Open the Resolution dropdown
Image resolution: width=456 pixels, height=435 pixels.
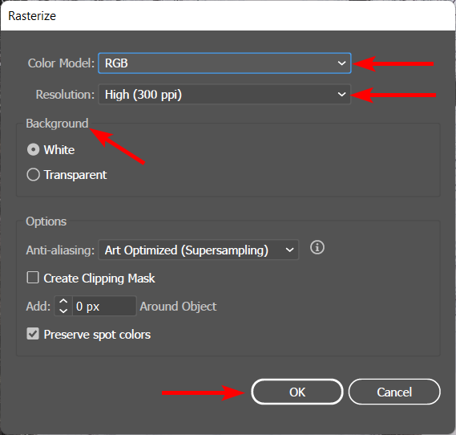[x=224, y=95]
